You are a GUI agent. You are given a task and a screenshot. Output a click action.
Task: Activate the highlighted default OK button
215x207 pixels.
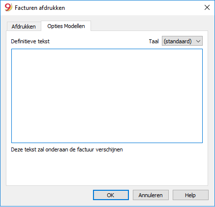[111, 195]
